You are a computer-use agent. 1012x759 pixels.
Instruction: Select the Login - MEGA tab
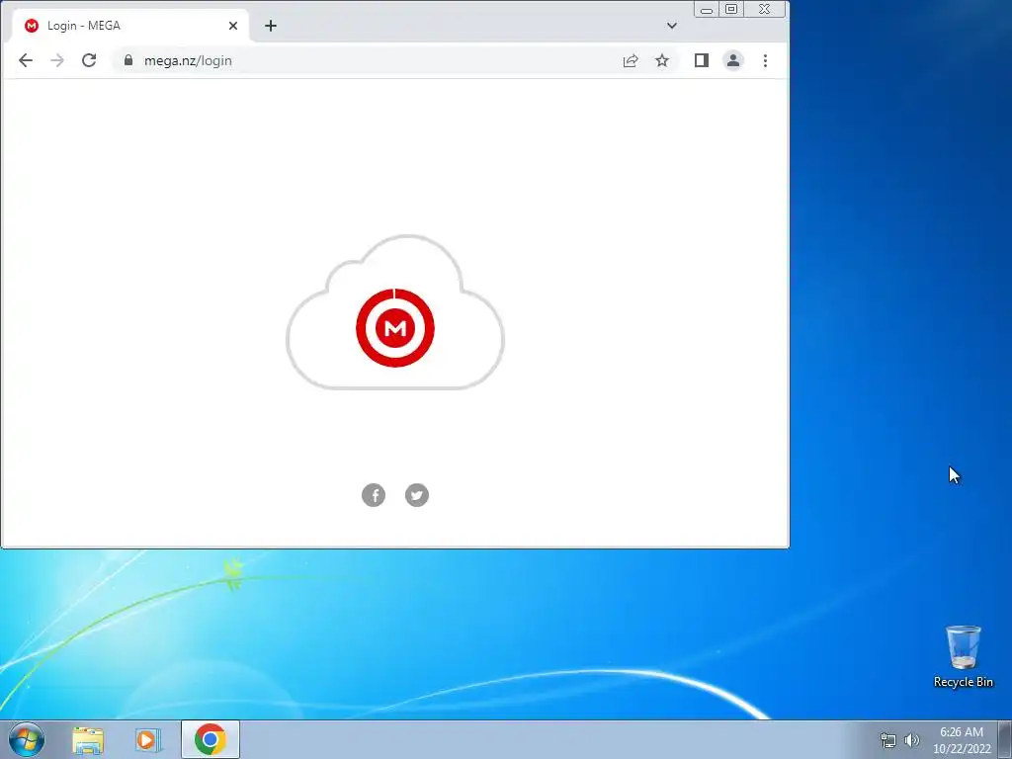coord(129,26)
